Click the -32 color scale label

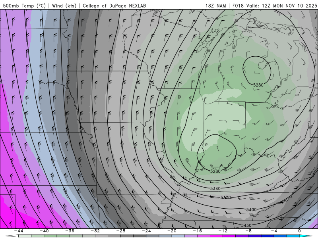(x=95, y=231)
